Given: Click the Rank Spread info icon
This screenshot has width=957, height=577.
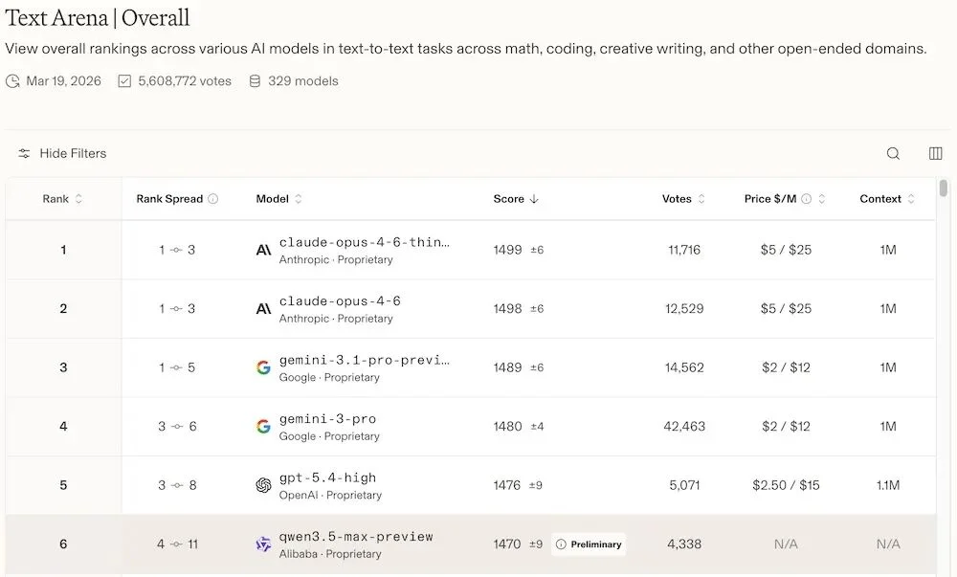Looking at the screenshot, I should pos(213,199).
